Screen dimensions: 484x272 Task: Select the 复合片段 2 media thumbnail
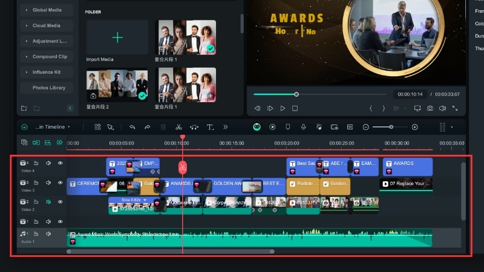pyautogui.click(x=117, y=85)
